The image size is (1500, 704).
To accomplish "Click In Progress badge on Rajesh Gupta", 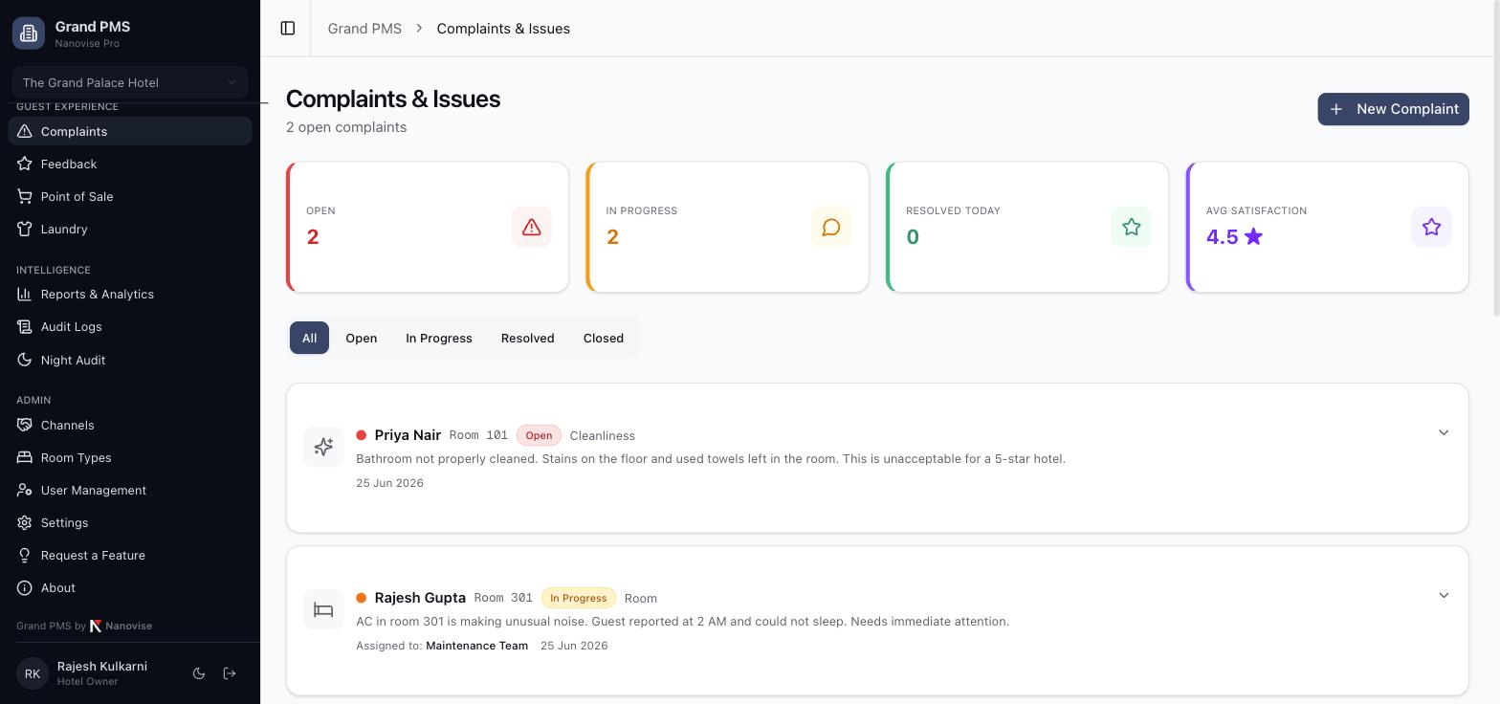I will [578, 598].
